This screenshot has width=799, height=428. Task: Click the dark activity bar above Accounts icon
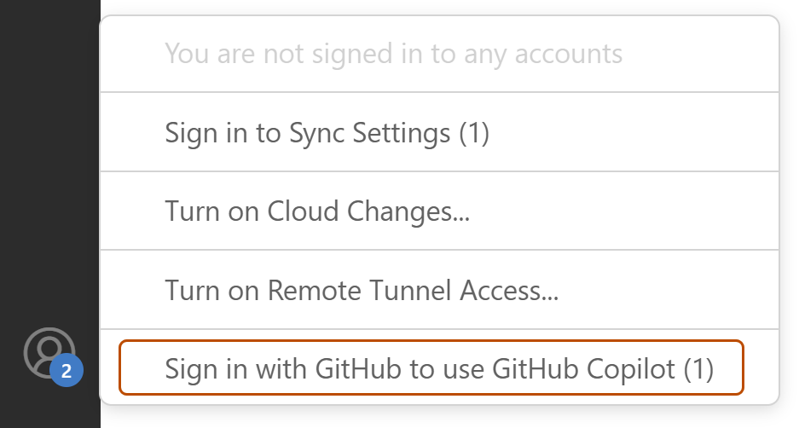click(49, 171)
